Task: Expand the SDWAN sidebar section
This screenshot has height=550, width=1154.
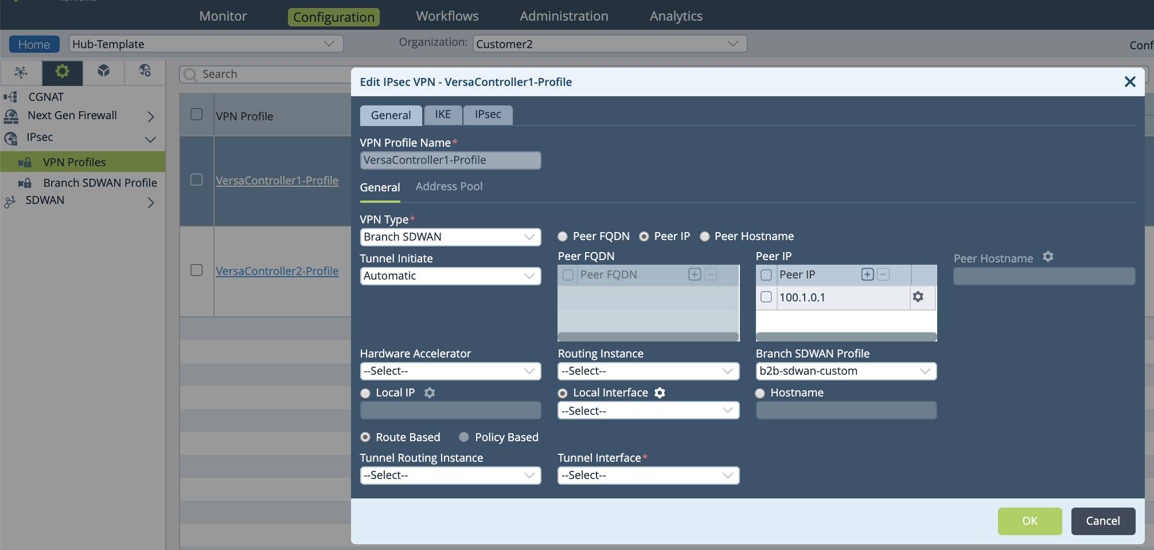Action: pyautogui.click(x=151, y=203)
